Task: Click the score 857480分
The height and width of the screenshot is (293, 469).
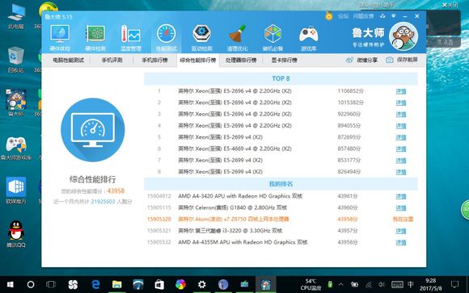Action: [349, 149]
